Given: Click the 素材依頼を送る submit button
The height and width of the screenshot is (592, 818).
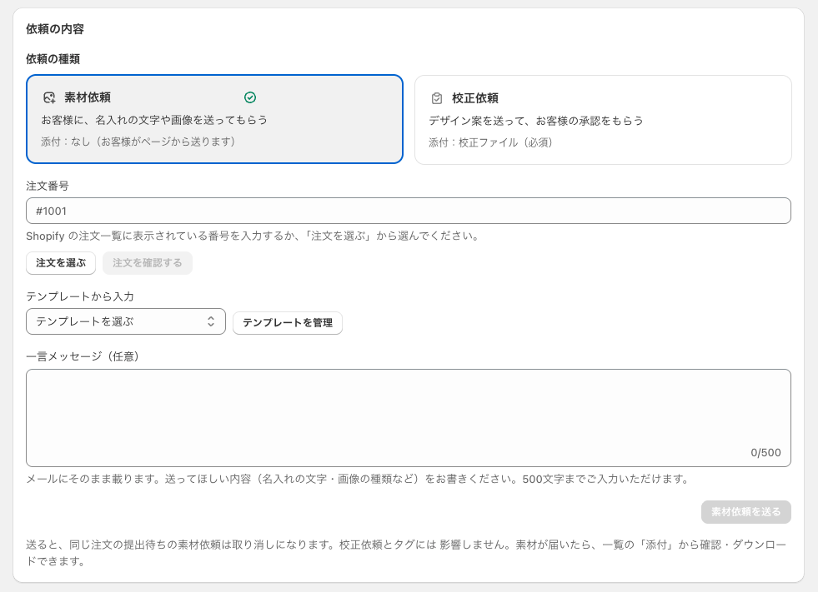Looking at the screenshot, I should click(746, 512).
